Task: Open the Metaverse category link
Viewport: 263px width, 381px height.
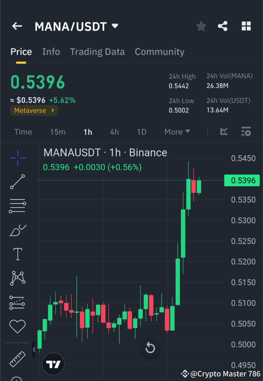Action: [34, 111]
